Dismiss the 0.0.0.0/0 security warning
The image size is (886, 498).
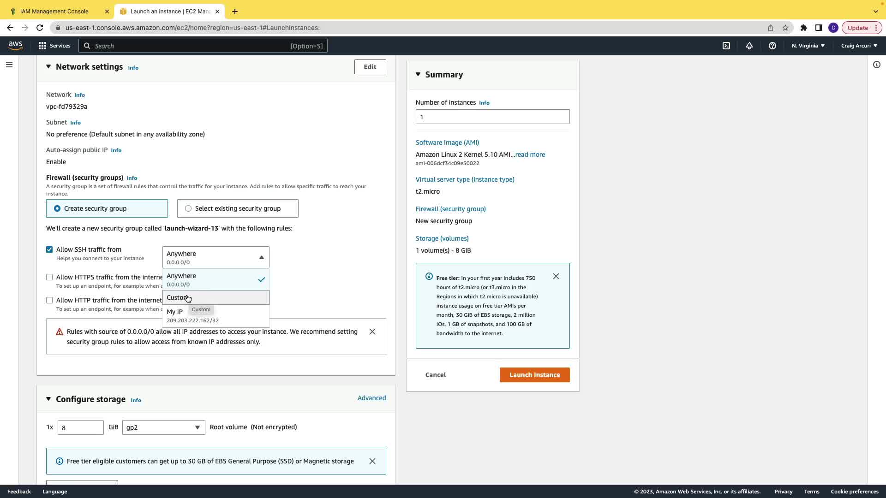(372, 332)
